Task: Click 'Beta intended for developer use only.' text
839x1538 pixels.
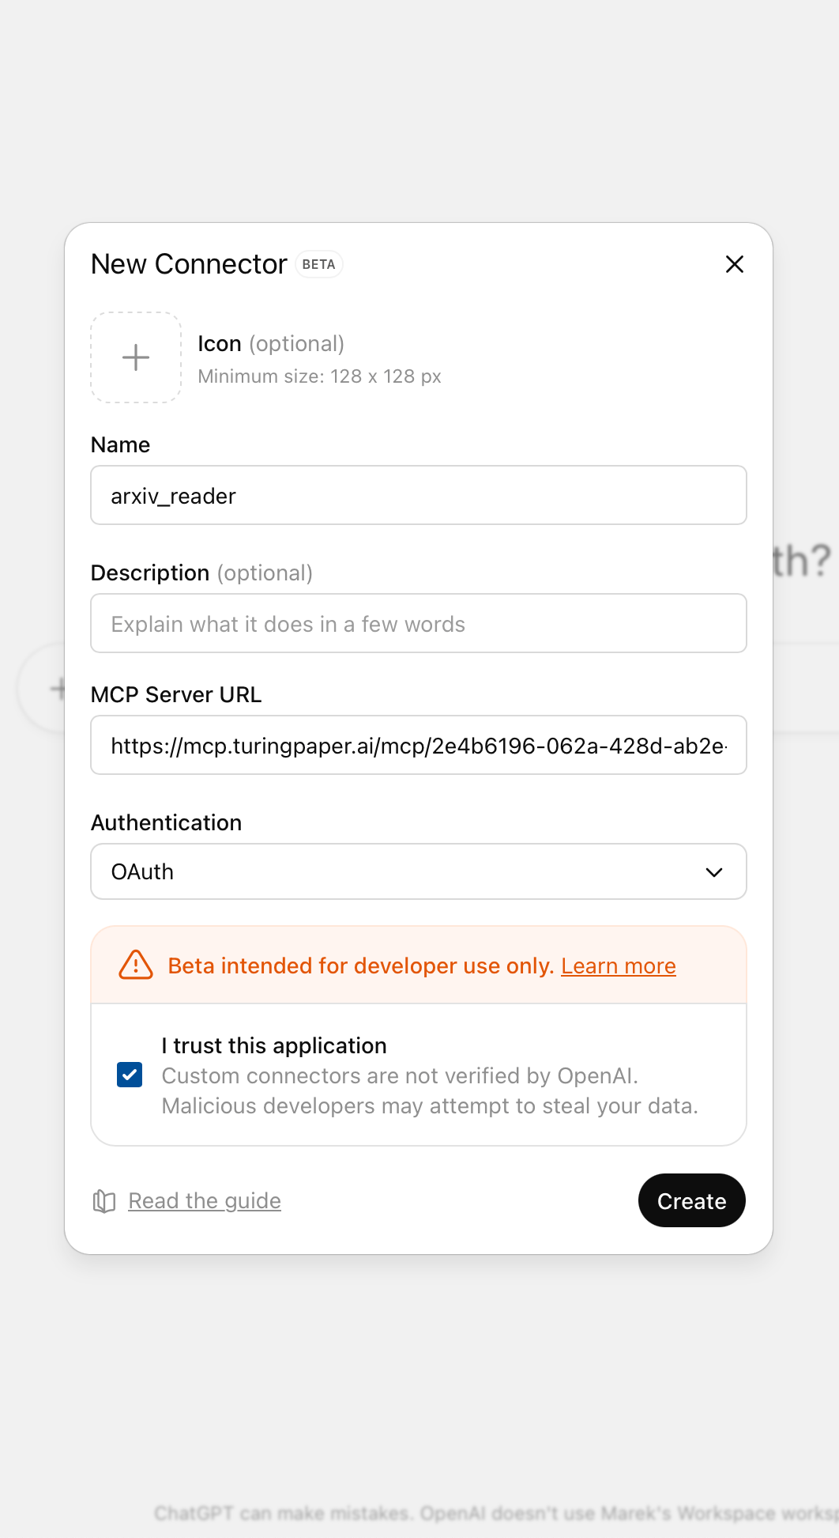Action: [x=361, y=966]
